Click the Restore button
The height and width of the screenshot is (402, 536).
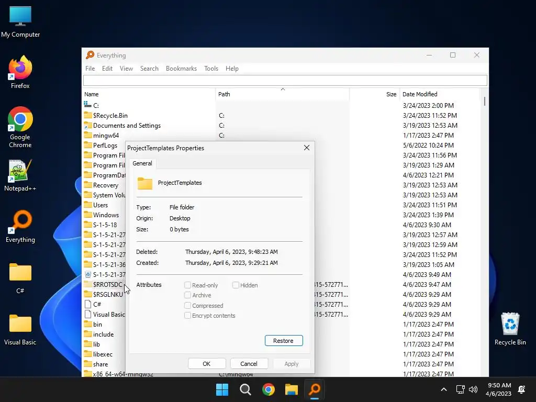coord(284,340)
